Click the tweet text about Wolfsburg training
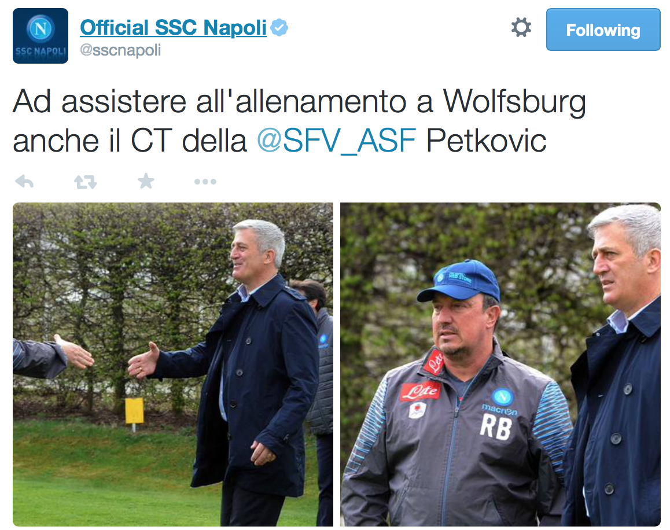This screenshot has width=670, height=530. tap(299, 121)
